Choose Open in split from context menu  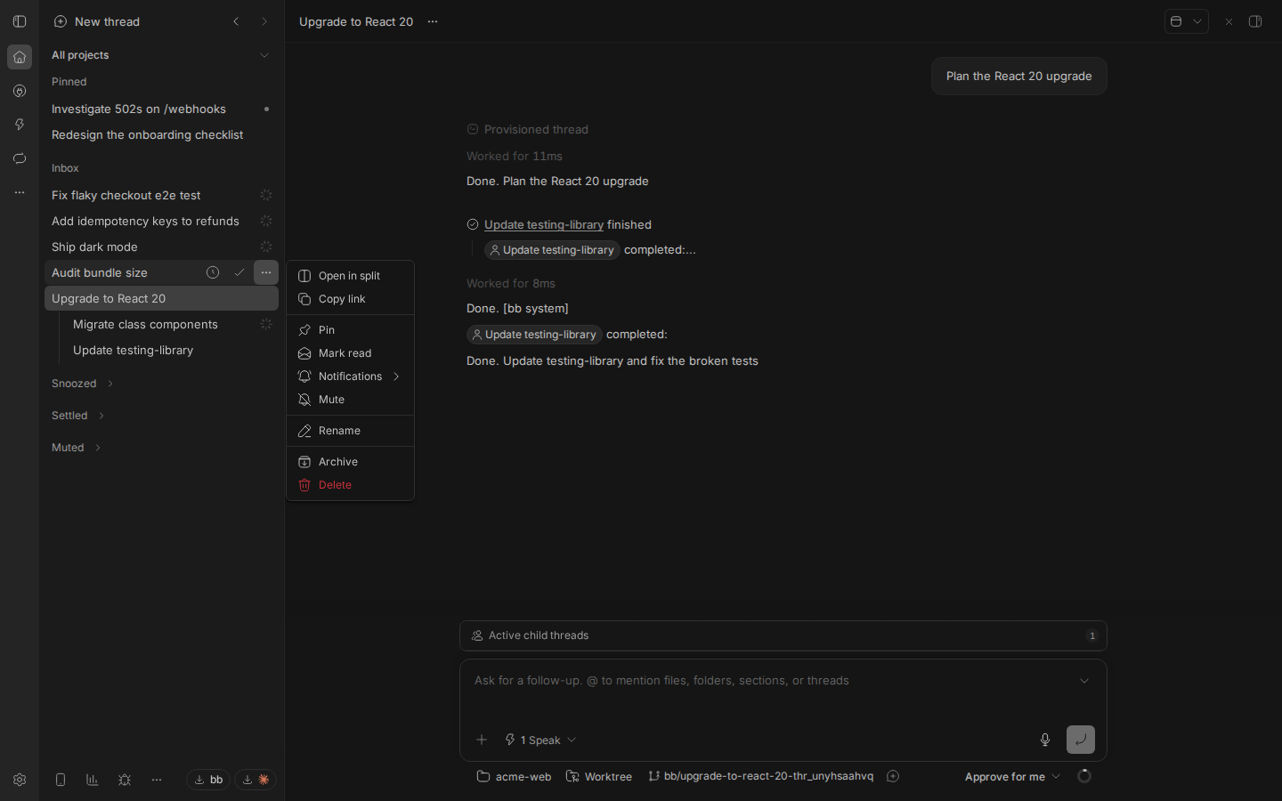coord(351,276)
